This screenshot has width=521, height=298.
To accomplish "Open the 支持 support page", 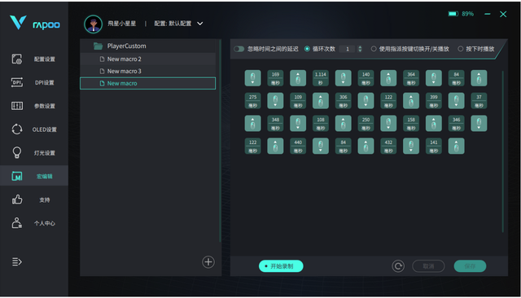I will coord(34,199).
